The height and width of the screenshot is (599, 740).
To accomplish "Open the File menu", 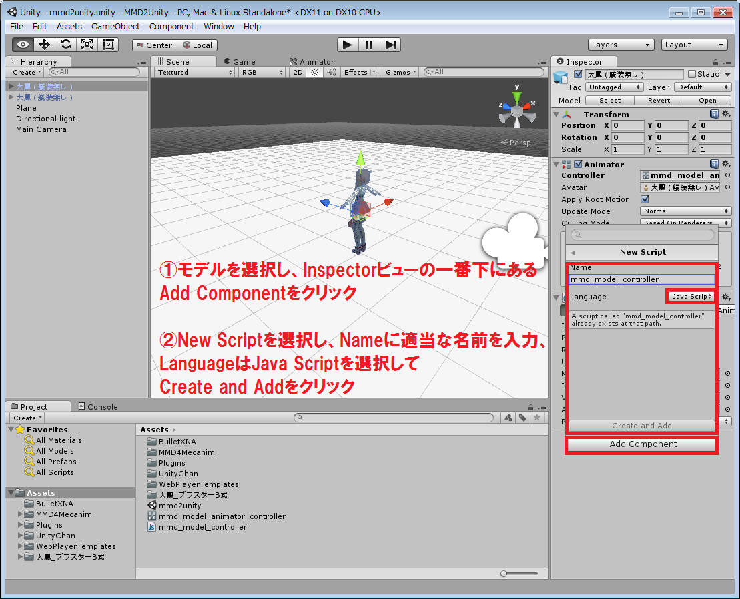I will point(17,27).
